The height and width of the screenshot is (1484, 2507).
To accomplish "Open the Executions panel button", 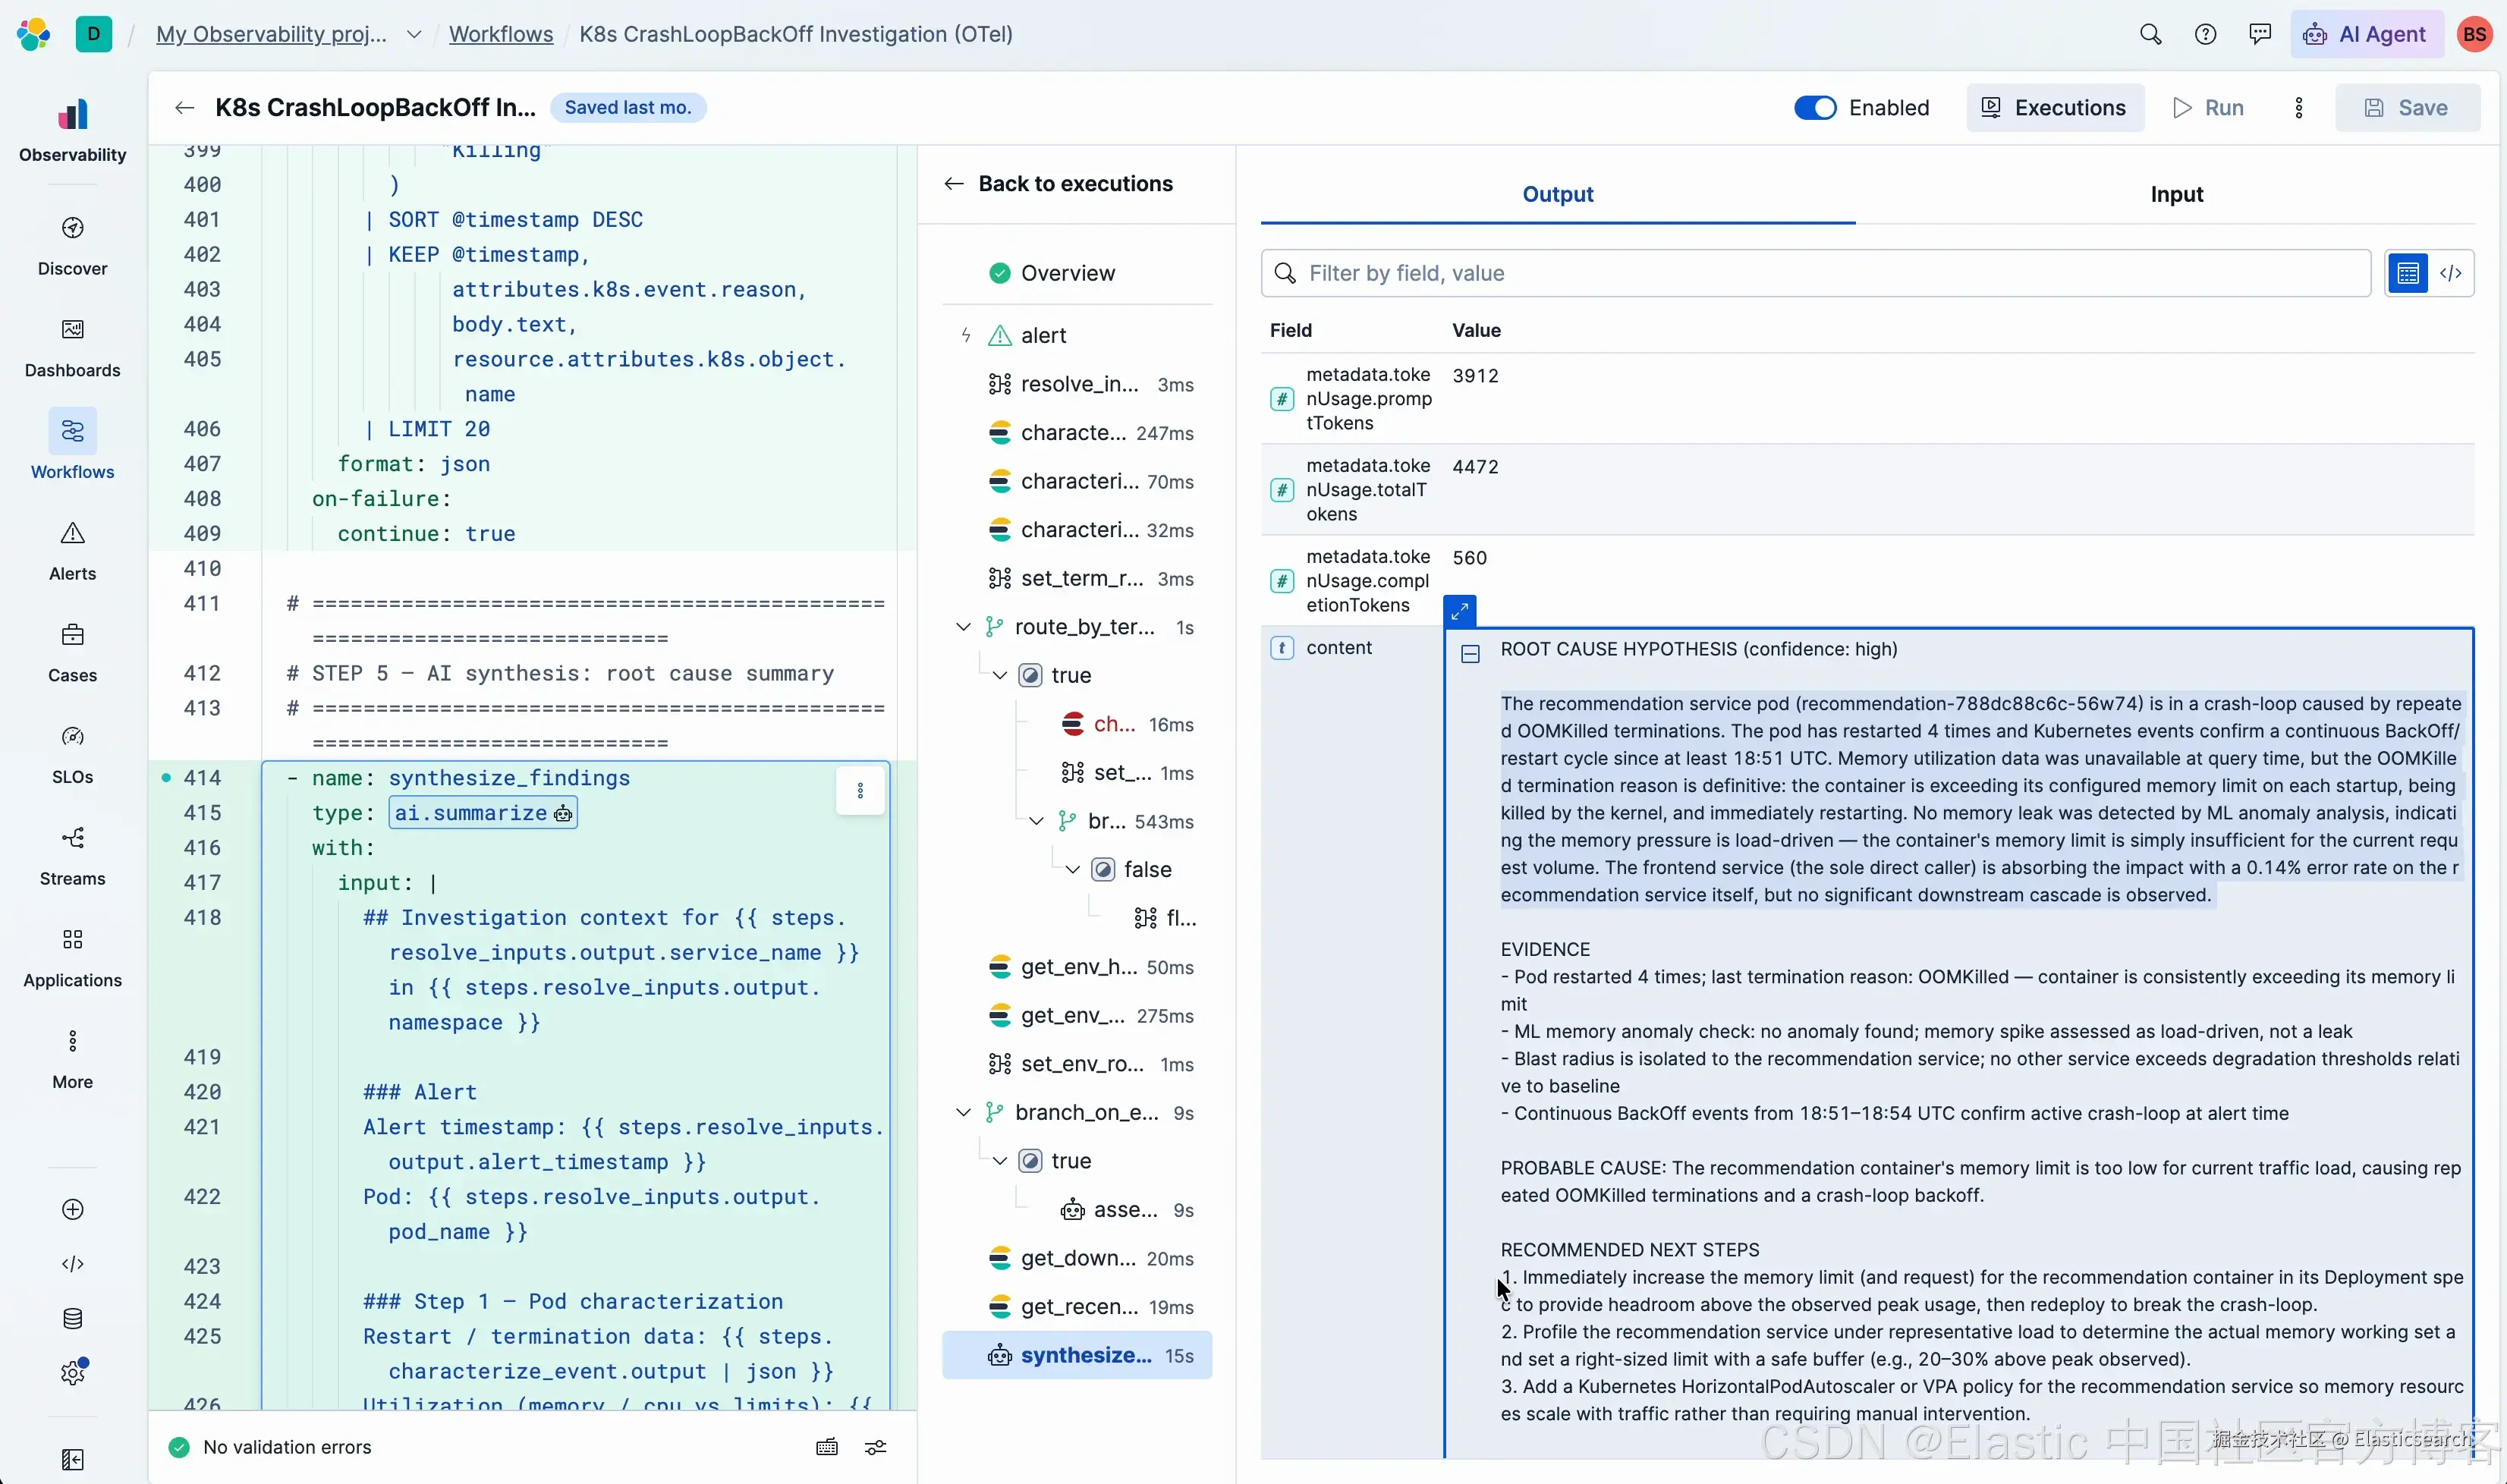I will [2054, 108].
